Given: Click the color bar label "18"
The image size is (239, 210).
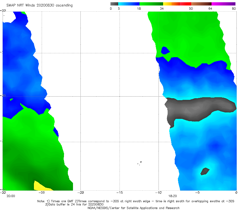Looking at the screenshot, I should [x=139, y=9].
